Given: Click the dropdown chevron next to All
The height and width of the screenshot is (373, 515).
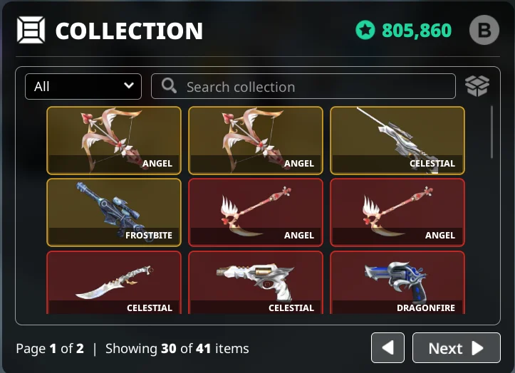Looking at the screenshot, I should tap(129, 85).
